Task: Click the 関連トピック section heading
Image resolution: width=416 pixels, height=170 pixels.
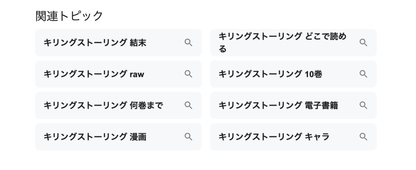Action: (x=69, y=16)
